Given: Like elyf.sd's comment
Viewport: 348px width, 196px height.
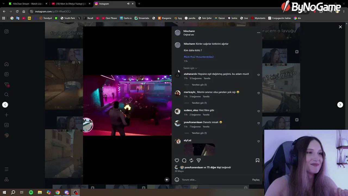Looking at the screenshot, I should tap(259, 142).
